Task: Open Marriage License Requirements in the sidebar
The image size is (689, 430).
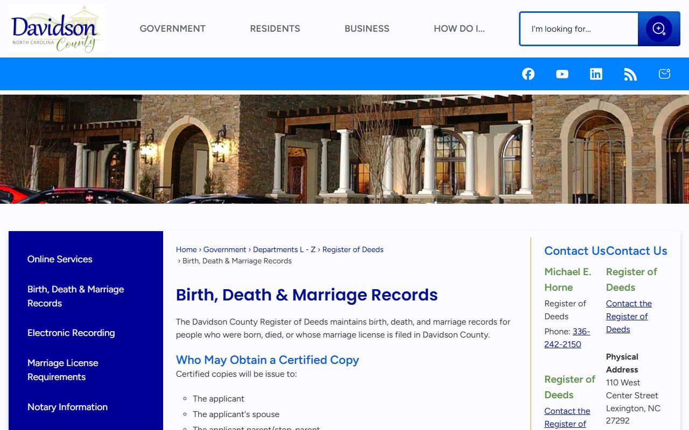Action: click(62, 370)
